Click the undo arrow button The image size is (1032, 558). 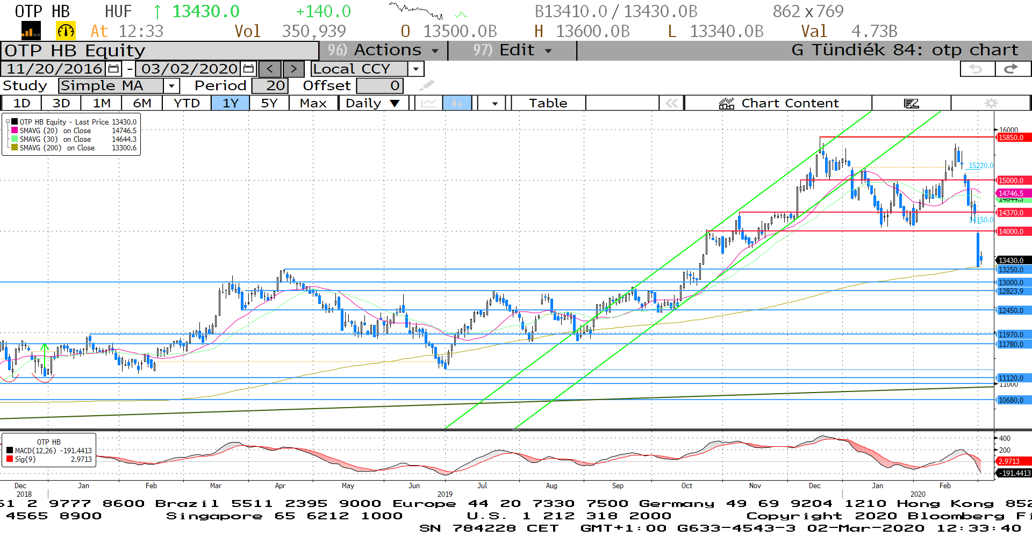tap(977, 69)
